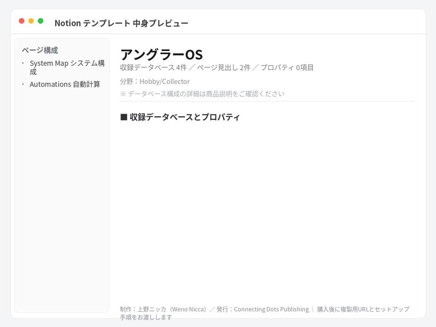Viewport: 436px width, 327px height.
Task: Open System Map システム構成 in sidebar
Action: pos(67,68)
